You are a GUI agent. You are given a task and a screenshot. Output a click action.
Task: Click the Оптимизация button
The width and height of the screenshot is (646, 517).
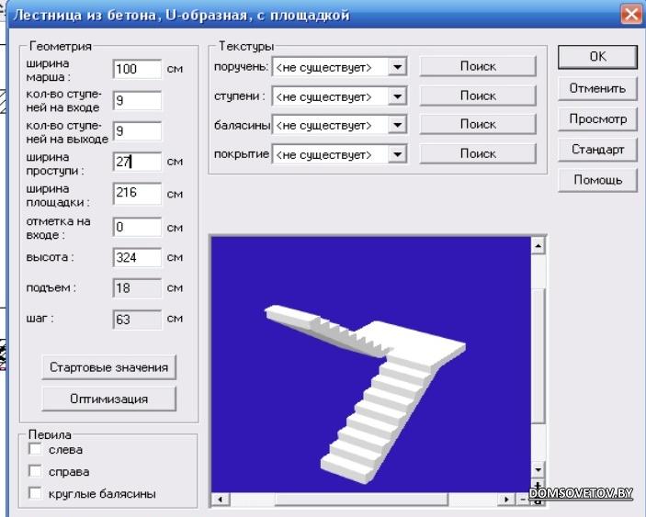pyautogui.click(x=108, y=399)
